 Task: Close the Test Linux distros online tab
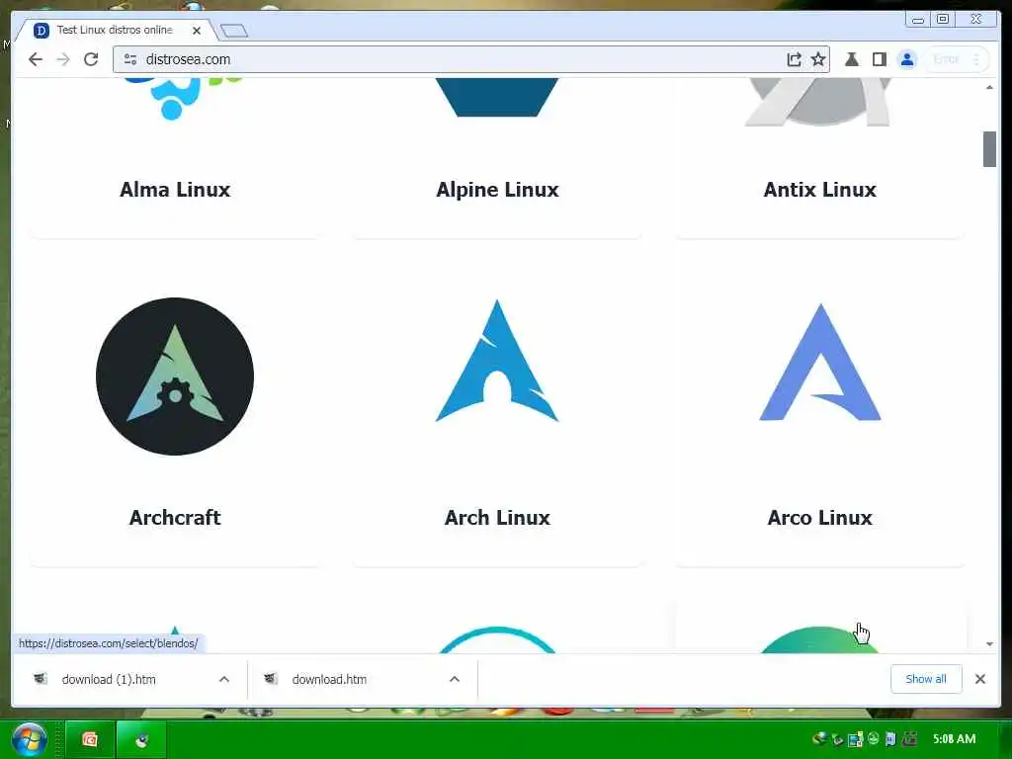point(197,31)
